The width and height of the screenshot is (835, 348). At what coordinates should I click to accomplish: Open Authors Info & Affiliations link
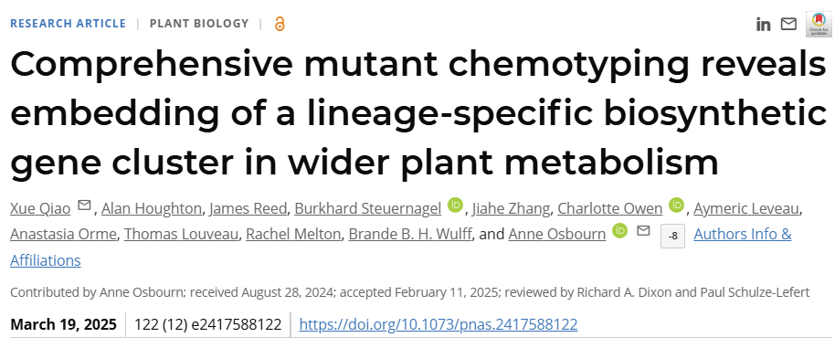[x=400, y=248]
